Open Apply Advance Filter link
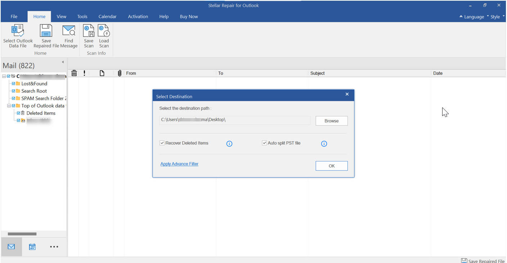This screenshot has width=507, height=263. coord(179,164)
